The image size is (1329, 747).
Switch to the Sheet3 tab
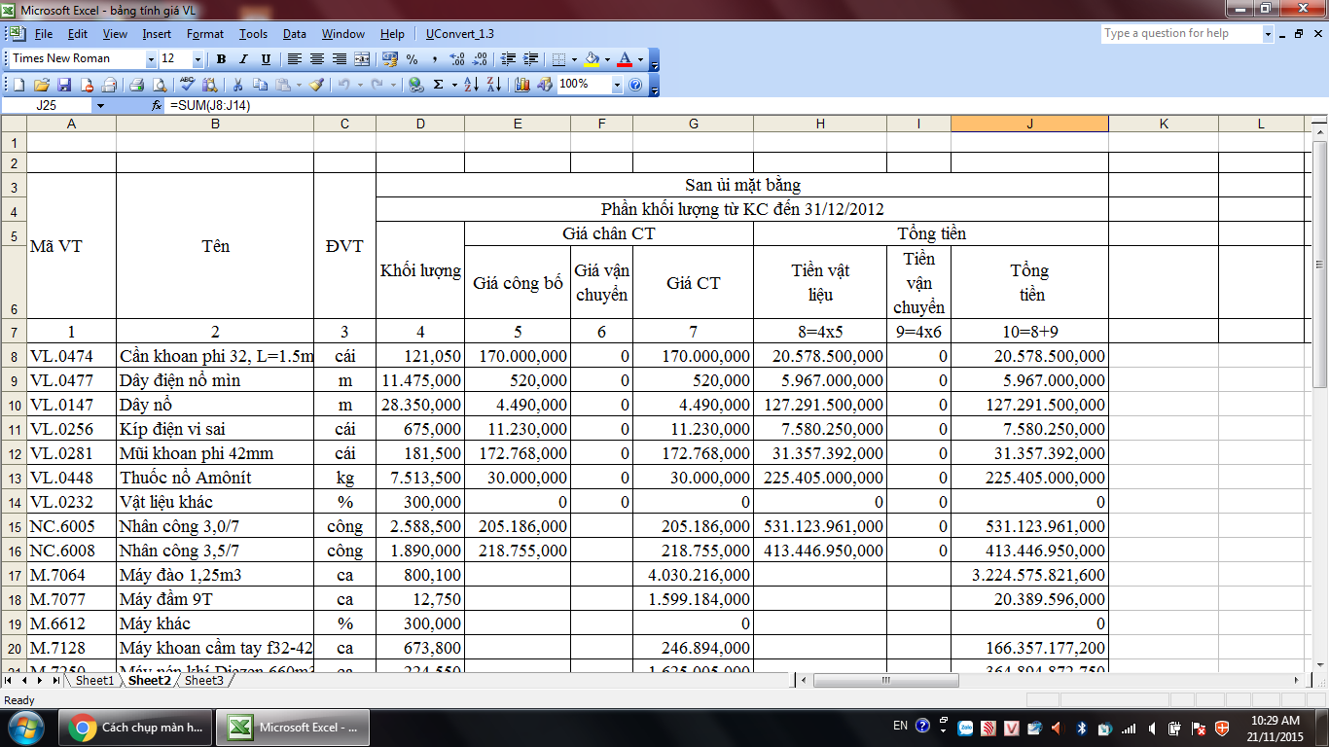[x=203, y=681]
